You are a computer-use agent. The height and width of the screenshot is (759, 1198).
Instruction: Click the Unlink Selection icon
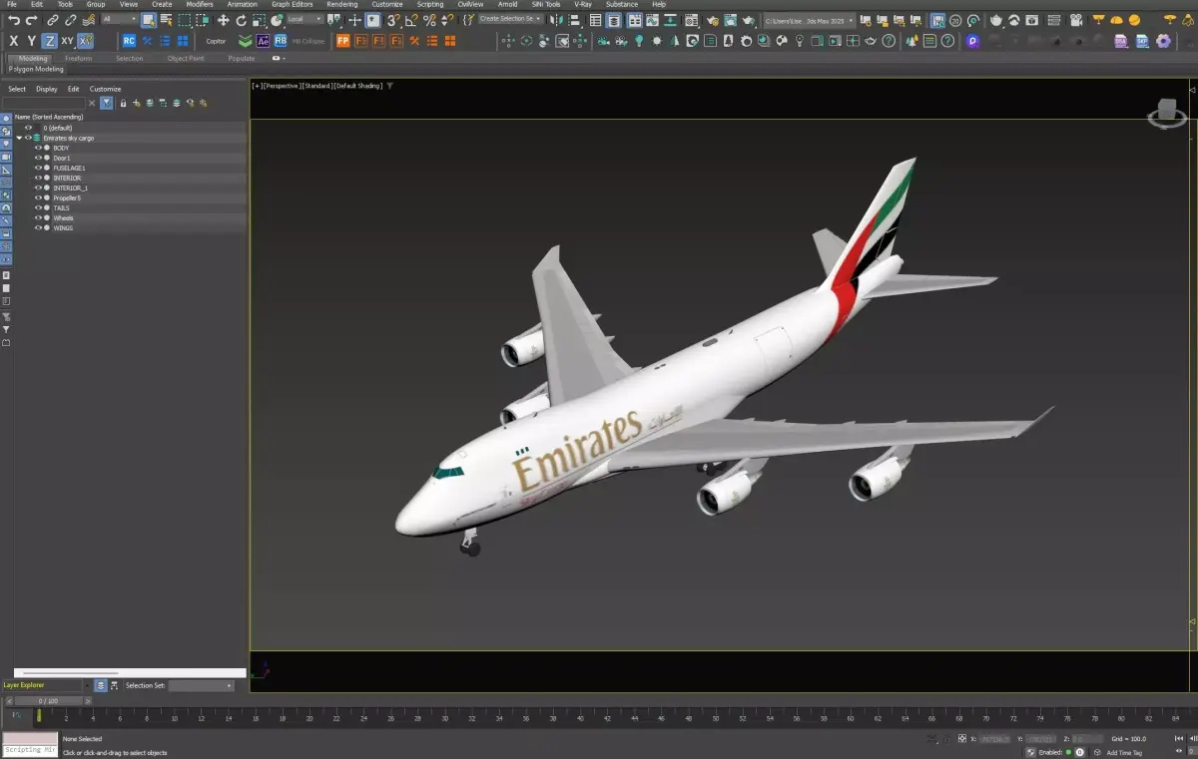[71, 20]
